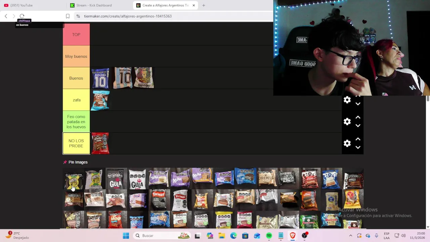
Task: Open the Windows Start menu
Action: coord(126,236)
